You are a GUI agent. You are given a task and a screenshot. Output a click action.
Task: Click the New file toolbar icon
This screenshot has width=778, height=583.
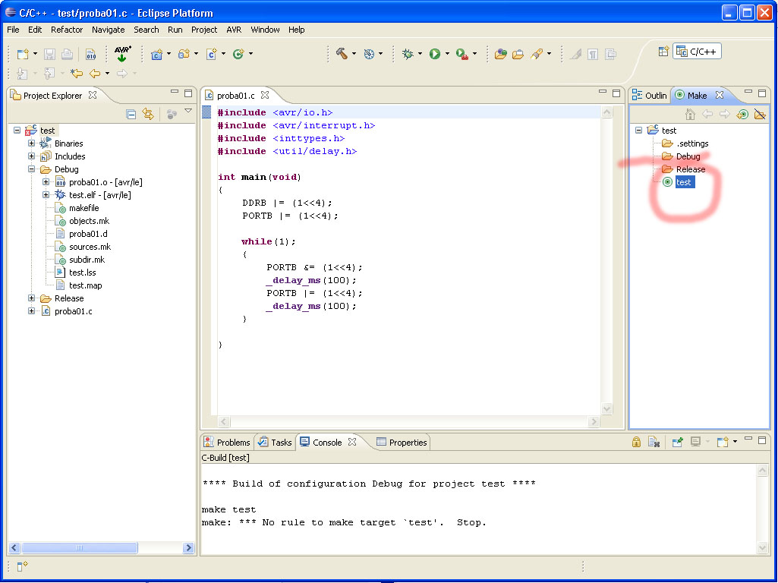[23, 54]
